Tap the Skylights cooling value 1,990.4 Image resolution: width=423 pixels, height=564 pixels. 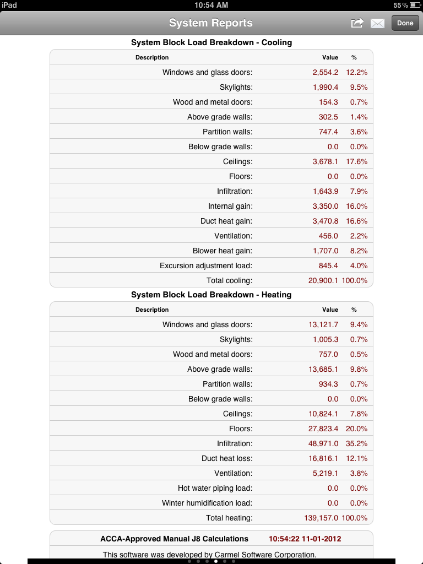(326, 87)
